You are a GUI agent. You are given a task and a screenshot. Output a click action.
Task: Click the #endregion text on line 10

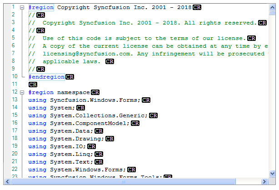click(47, 77)
